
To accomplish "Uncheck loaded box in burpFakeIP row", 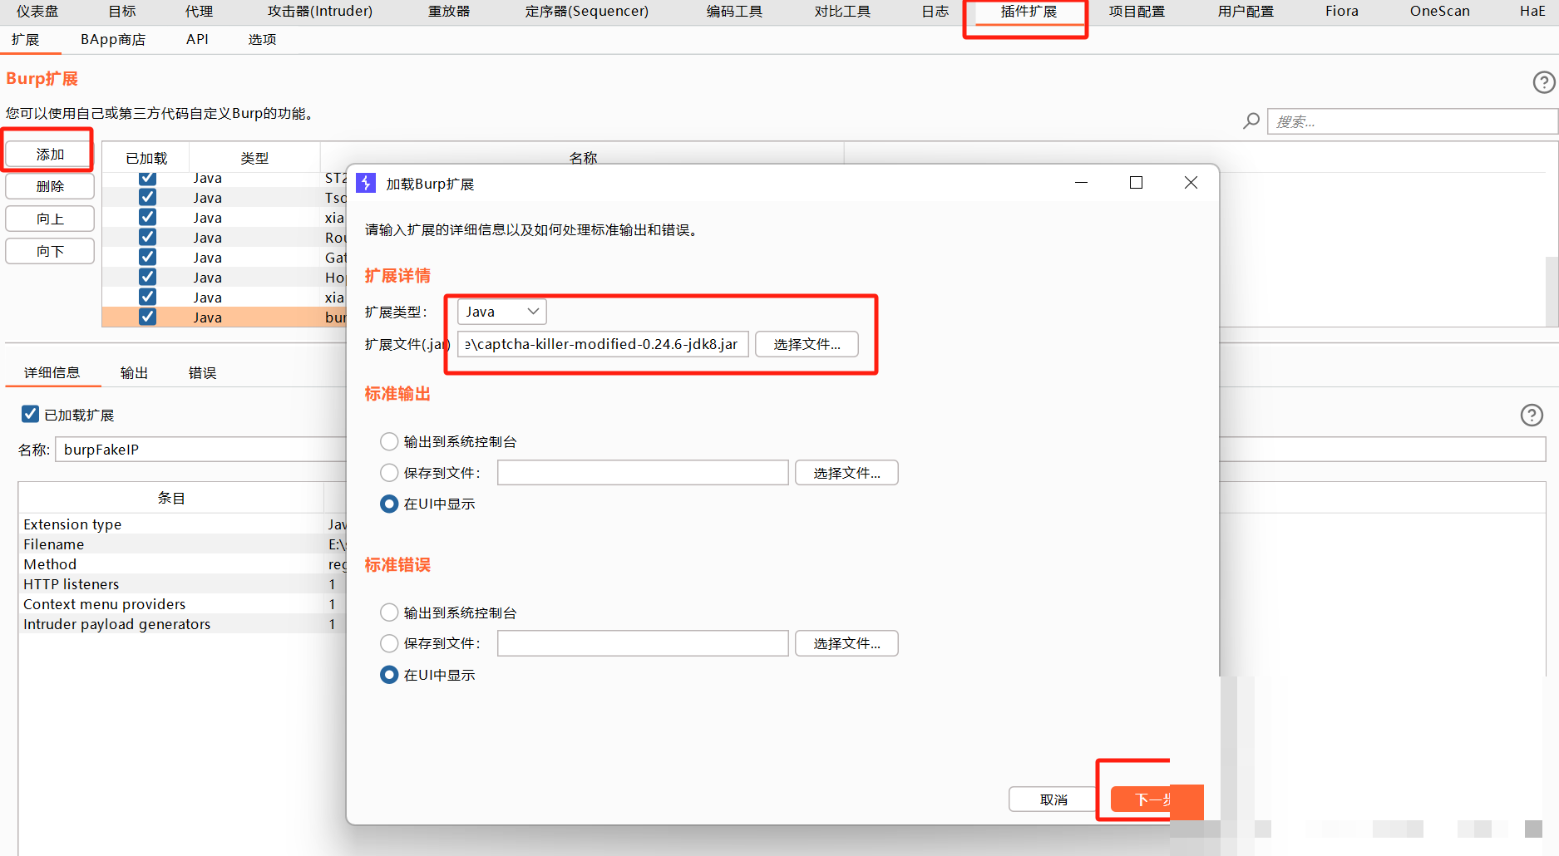I will click(147, 317).
